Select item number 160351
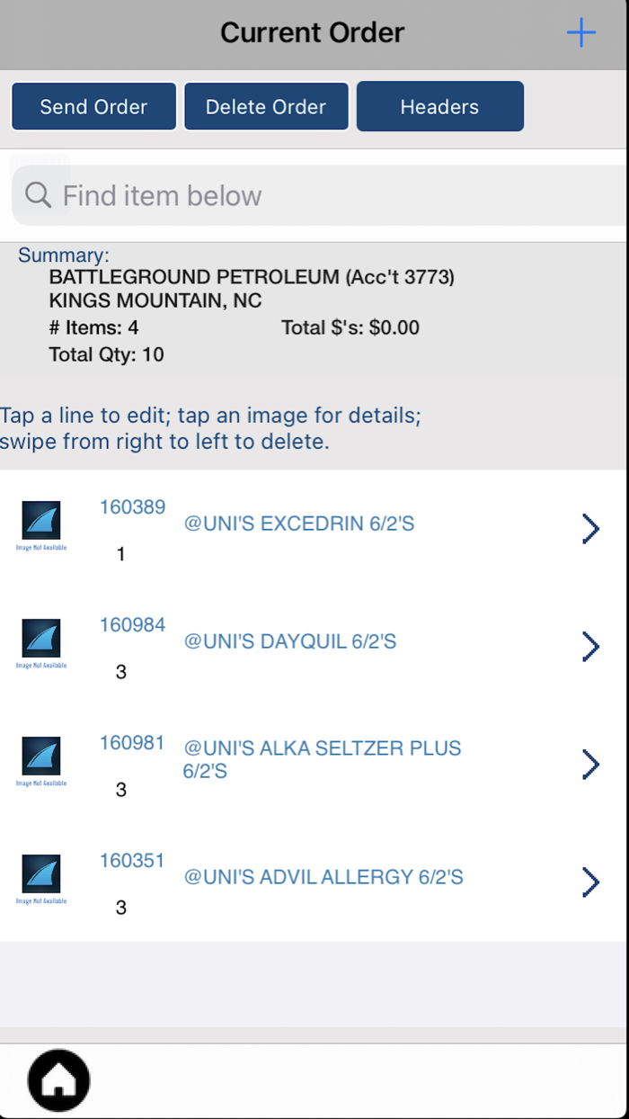629x1119 pixels. click(x=132, y=861)
